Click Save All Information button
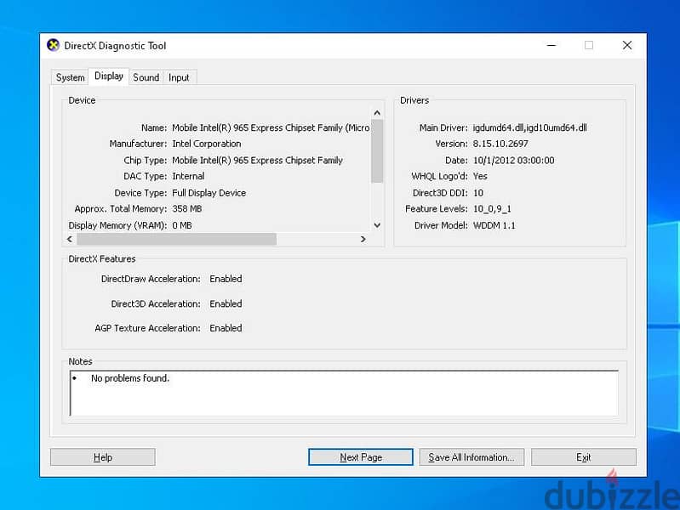 (471, 457)
